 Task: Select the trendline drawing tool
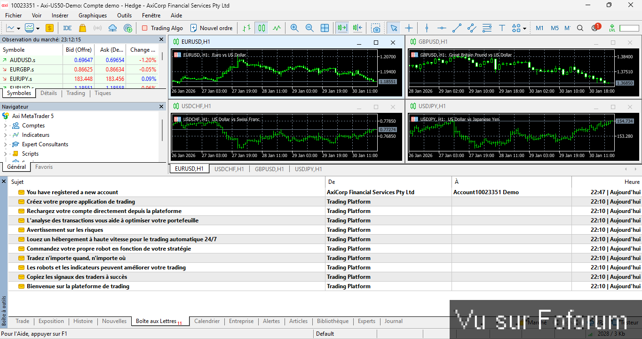[456, 28]
